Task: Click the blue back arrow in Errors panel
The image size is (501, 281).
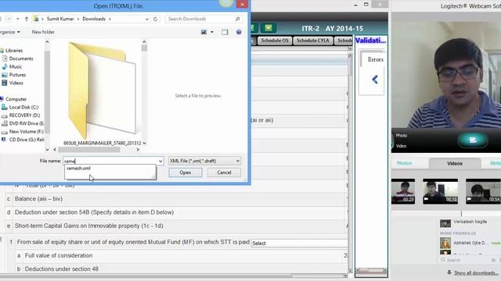Action: tap(375, 80)
